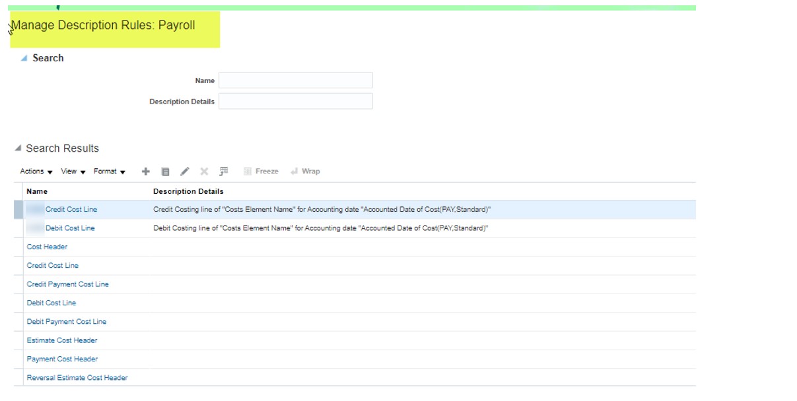Open the Format dropdown menu
The width and height of the screenshot is (797, 401).
(x=110, y=171)
